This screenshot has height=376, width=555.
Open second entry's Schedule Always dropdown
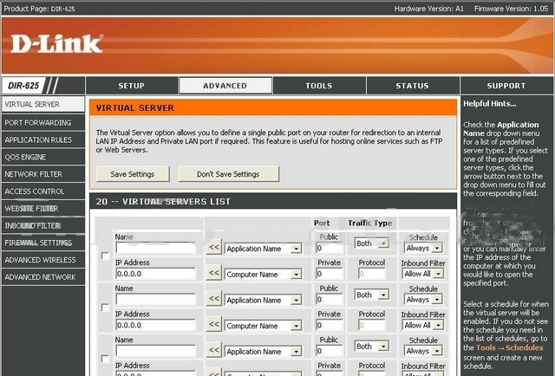tap(423, 300)
